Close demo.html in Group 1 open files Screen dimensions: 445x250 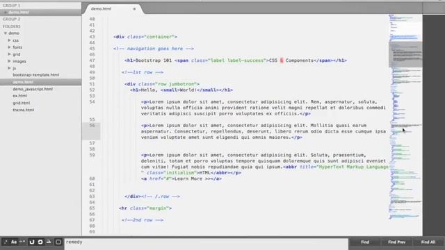coord(6,12)
